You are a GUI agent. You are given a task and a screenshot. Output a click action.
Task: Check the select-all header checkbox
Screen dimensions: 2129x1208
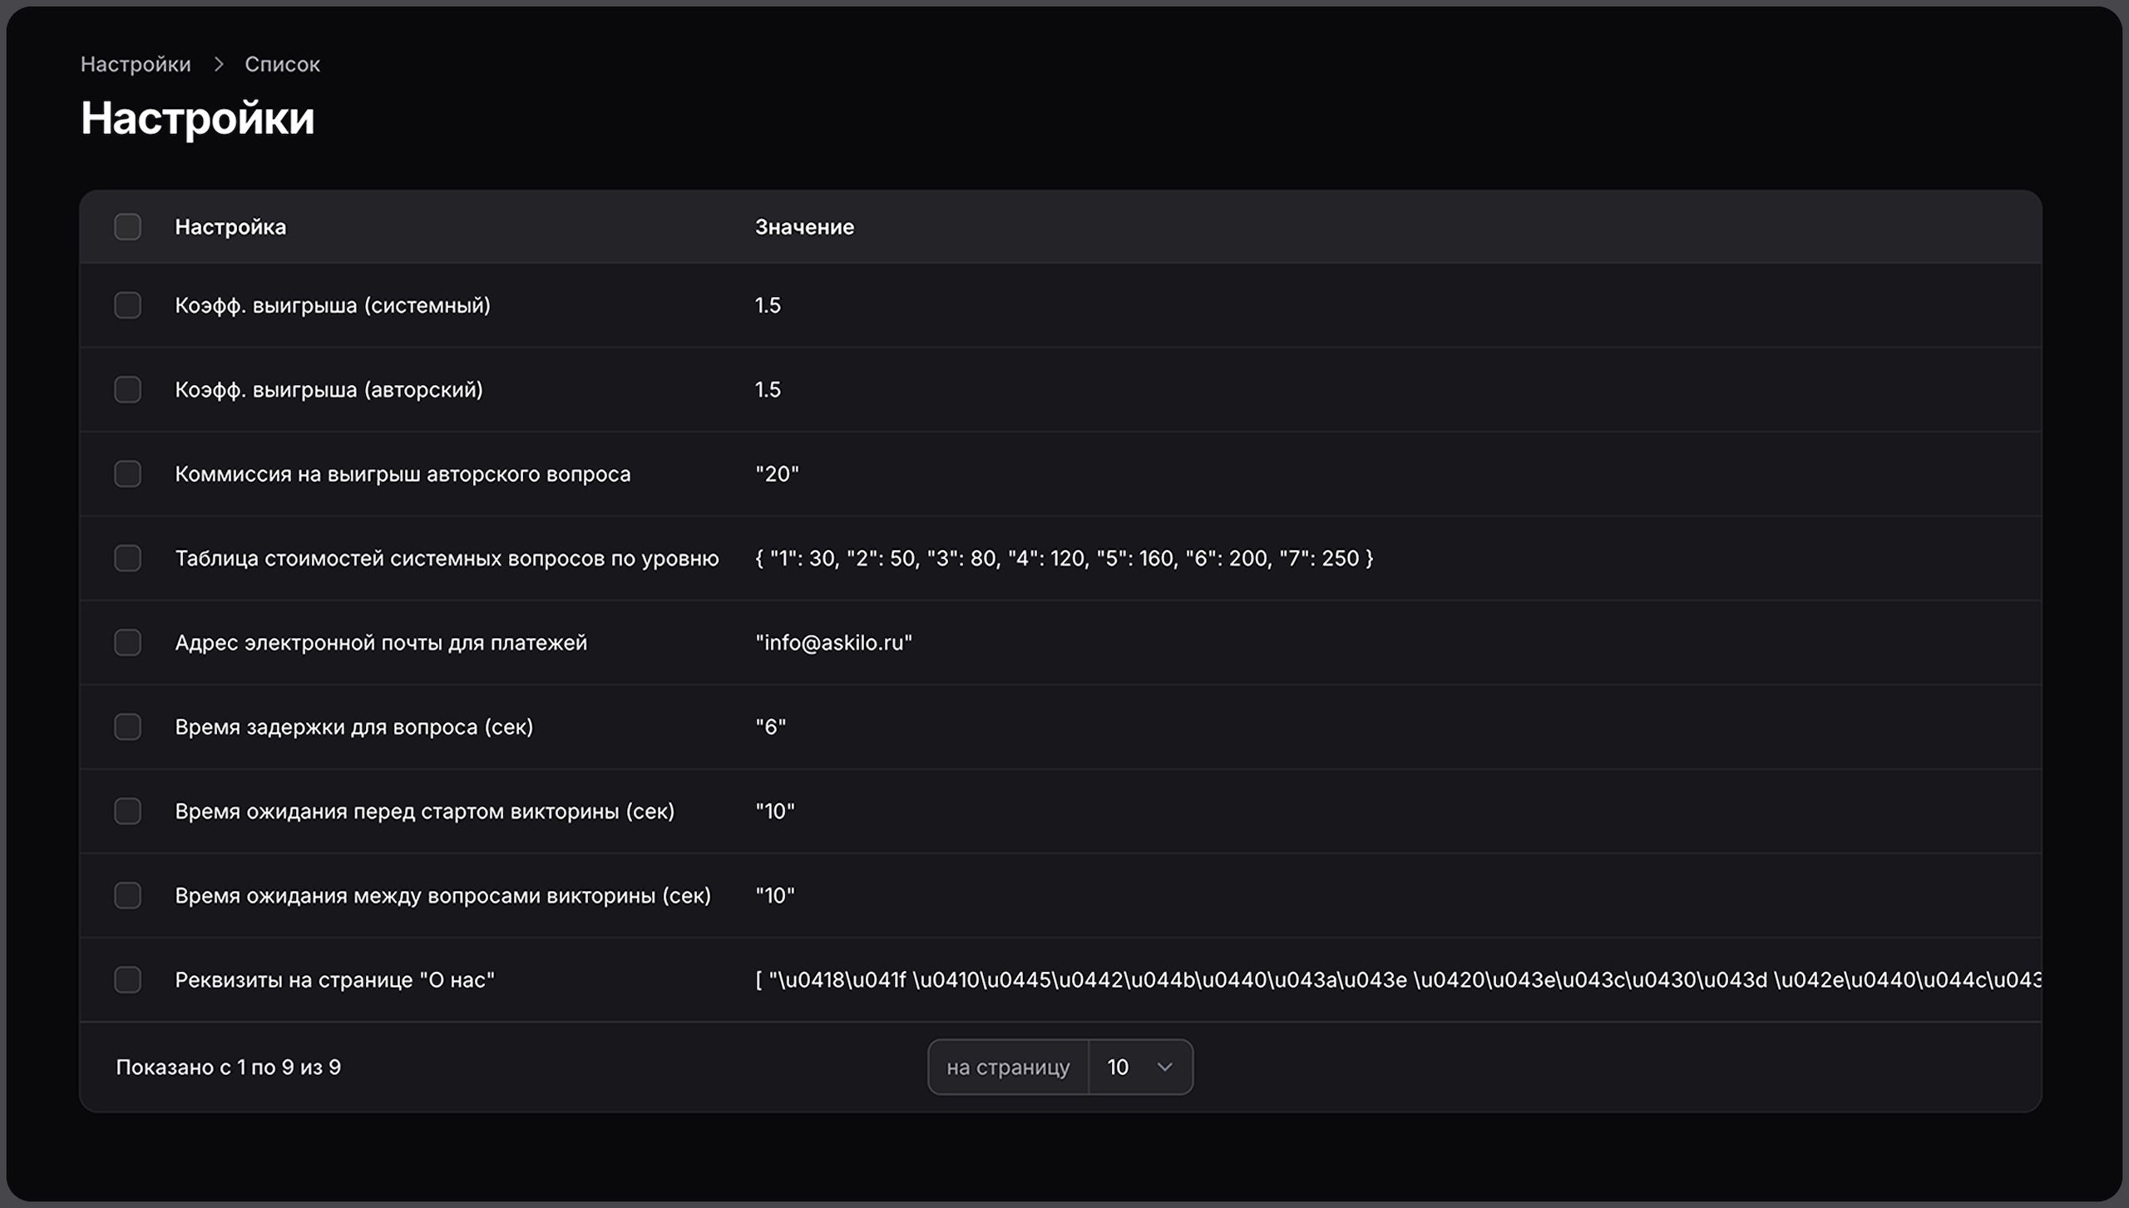[127, 227]
